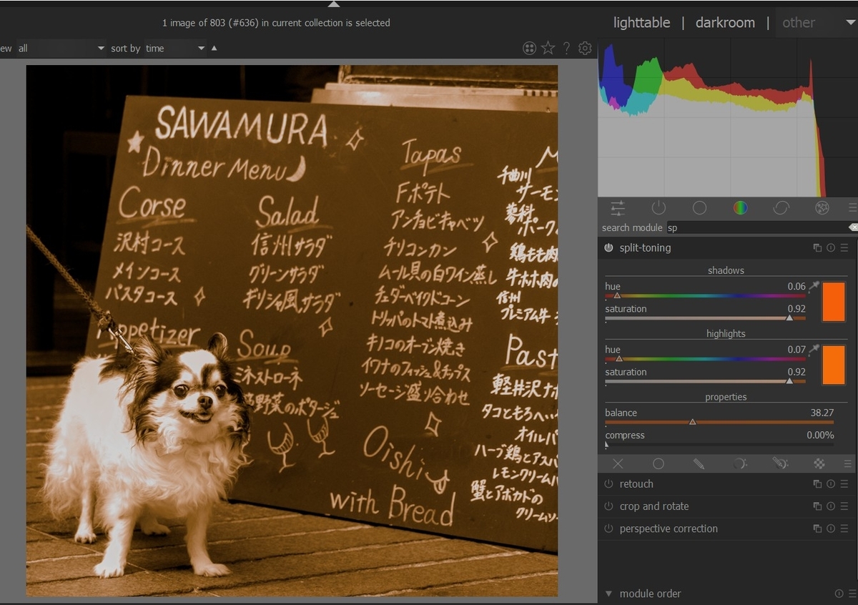Toggle the split-toning module on or off
This screenshot has width=858, height=605.
608,247
